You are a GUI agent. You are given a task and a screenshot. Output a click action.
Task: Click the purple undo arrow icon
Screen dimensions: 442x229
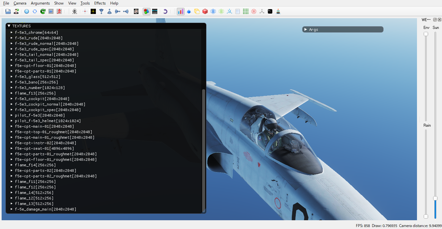[165, 11]
